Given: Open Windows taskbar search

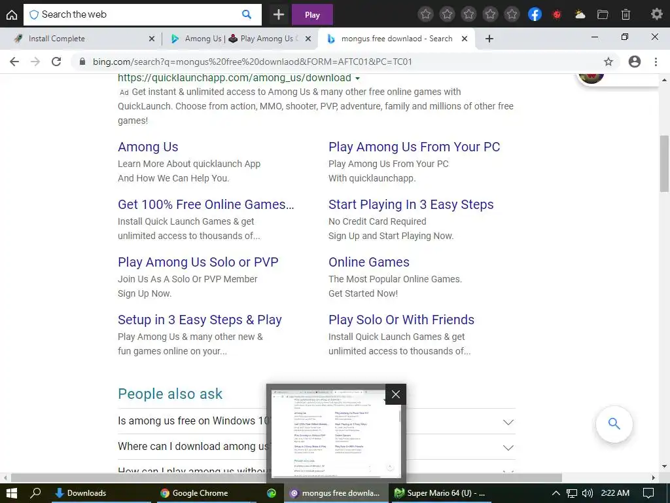Looking at the screenshot, I should [36, 493].
